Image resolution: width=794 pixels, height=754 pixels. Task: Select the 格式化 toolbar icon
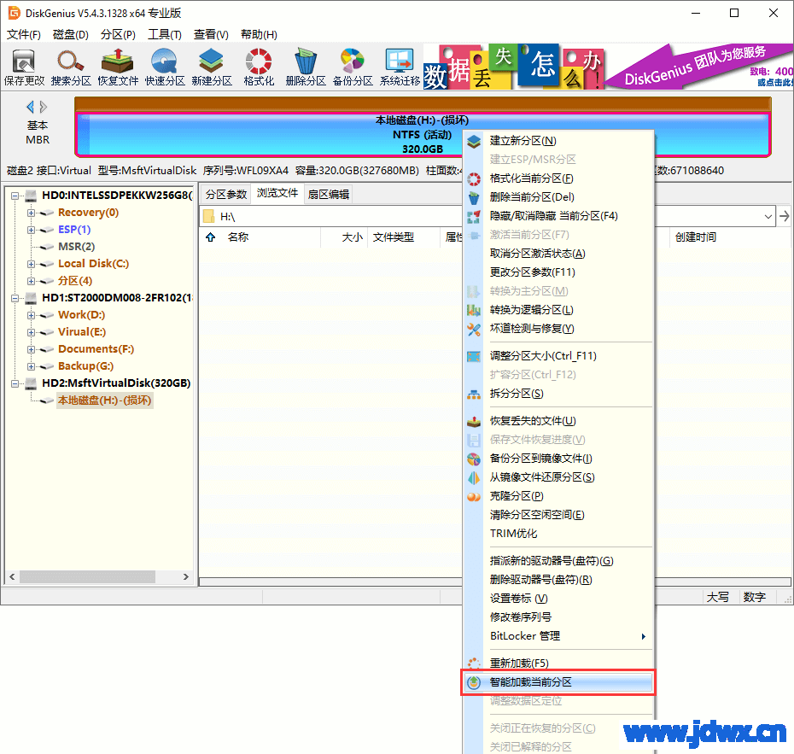coord(258,67)
